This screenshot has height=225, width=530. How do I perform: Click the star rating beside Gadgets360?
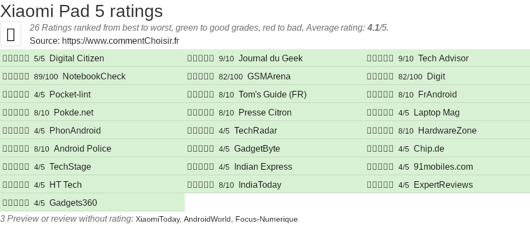pyautogui.click(x=16, y=203)
